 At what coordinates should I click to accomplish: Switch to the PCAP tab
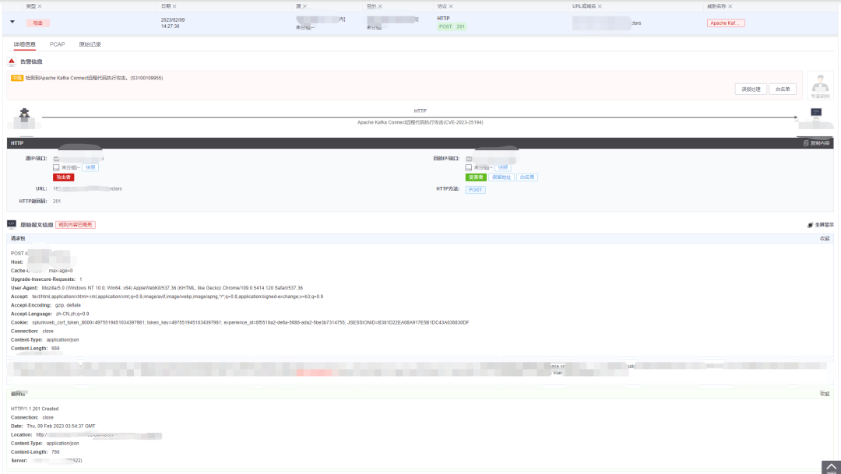coord(58,44)
